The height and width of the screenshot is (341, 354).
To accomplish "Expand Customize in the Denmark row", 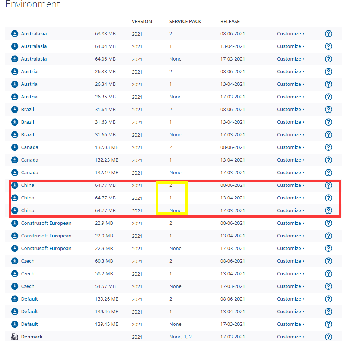I will 290,337.
